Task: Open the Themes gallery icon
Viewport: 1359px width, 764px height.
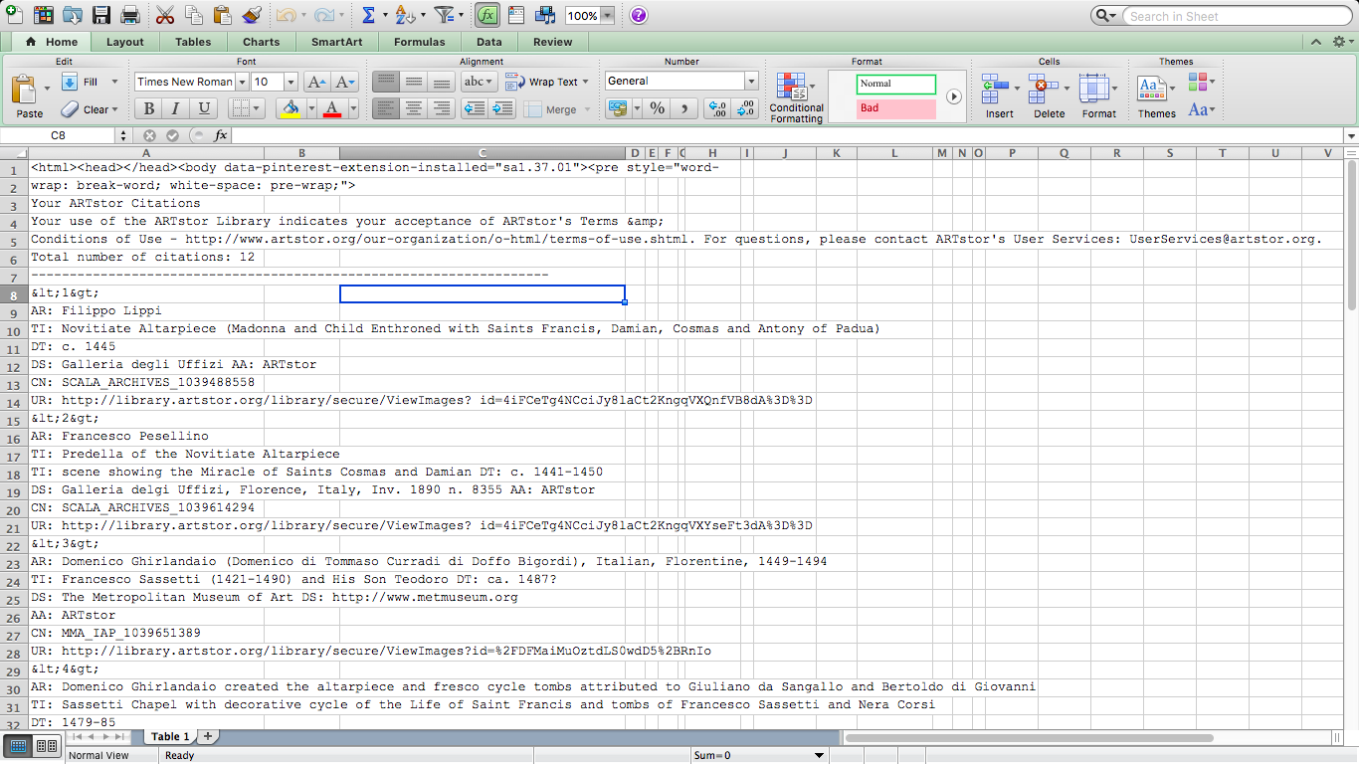Action: click(1151, 88)
